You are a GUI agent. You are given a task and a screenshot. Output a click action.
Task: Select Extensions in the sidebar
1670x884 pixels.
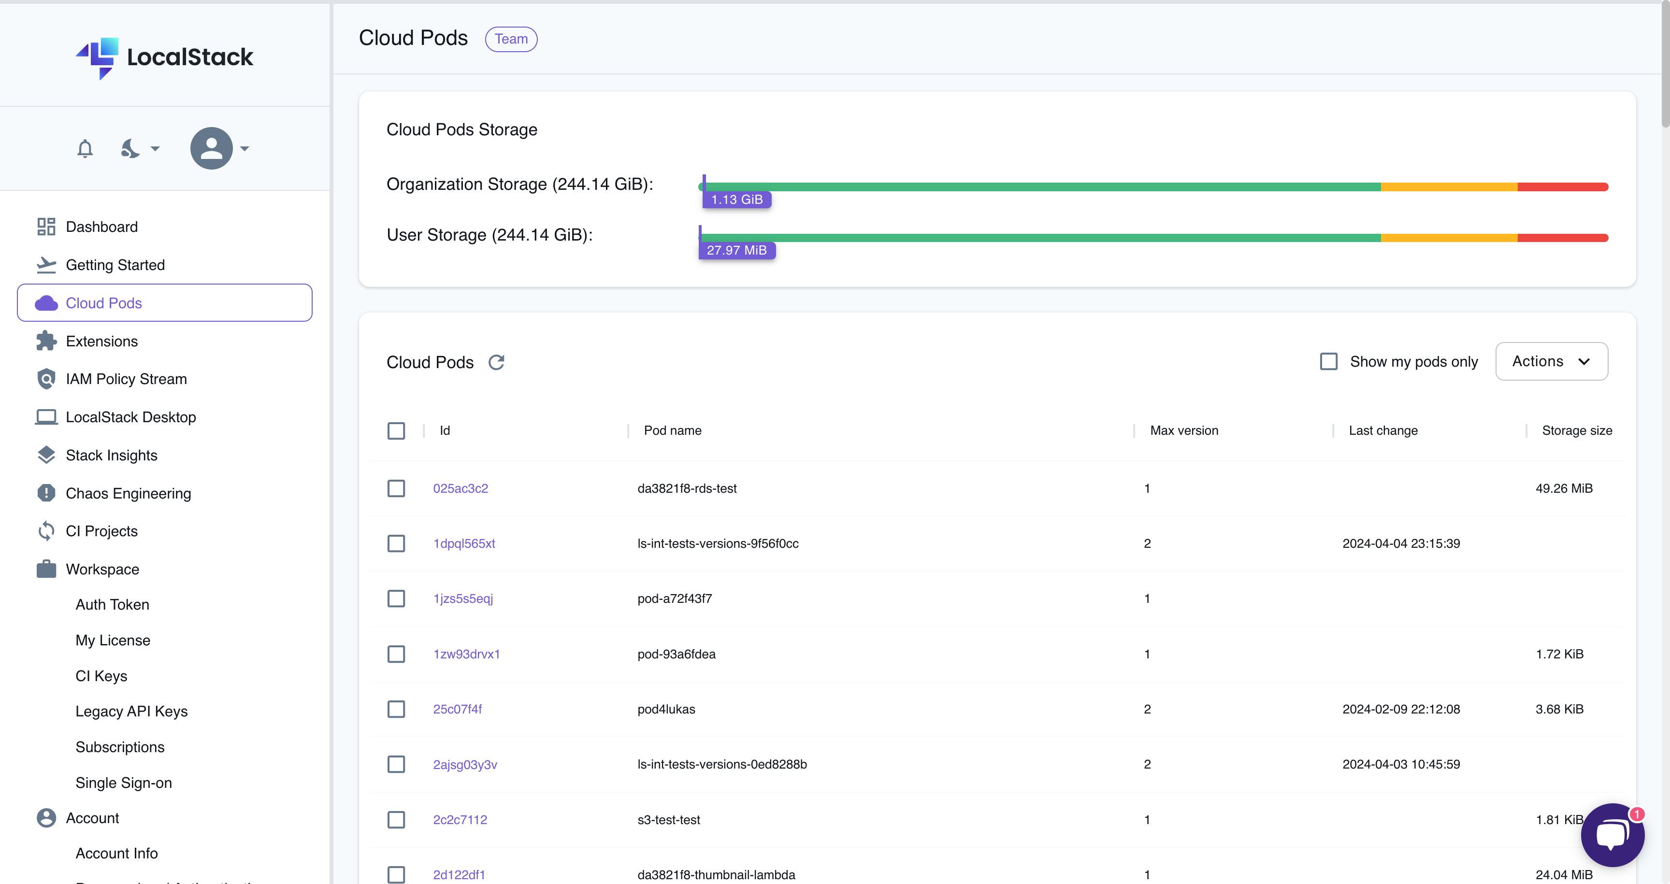click(102, 340)
